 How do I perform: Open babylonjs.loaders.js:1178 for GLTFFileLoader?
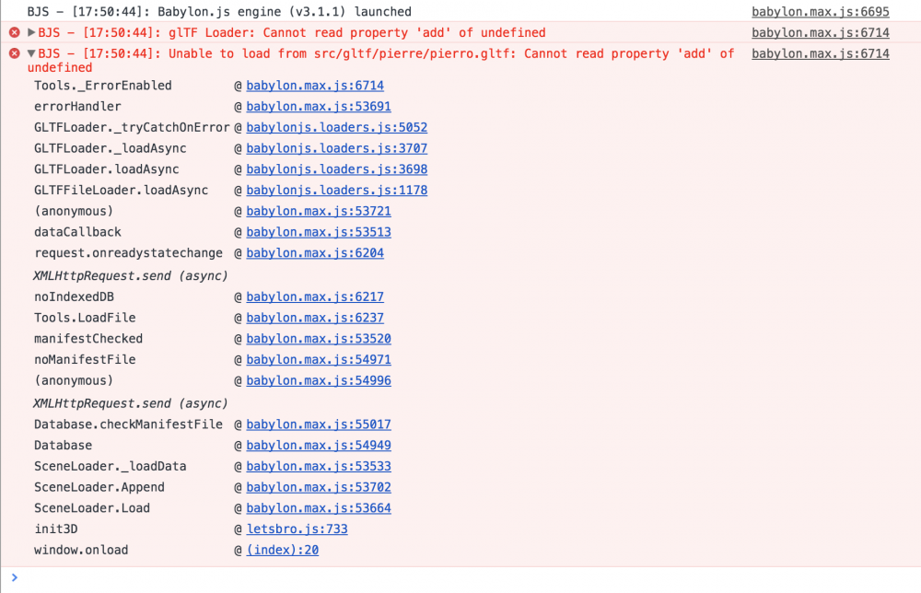(336, 191)
